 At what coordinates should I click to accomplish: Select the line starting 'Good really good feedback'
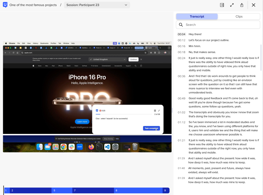pos(223,102)
